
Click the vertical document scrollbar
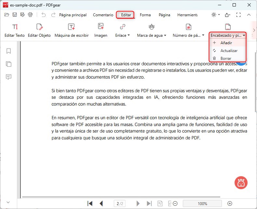255,82
